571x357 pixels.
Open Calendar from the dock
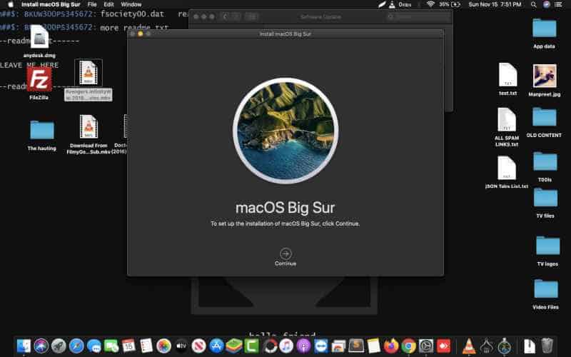(128, 346)
